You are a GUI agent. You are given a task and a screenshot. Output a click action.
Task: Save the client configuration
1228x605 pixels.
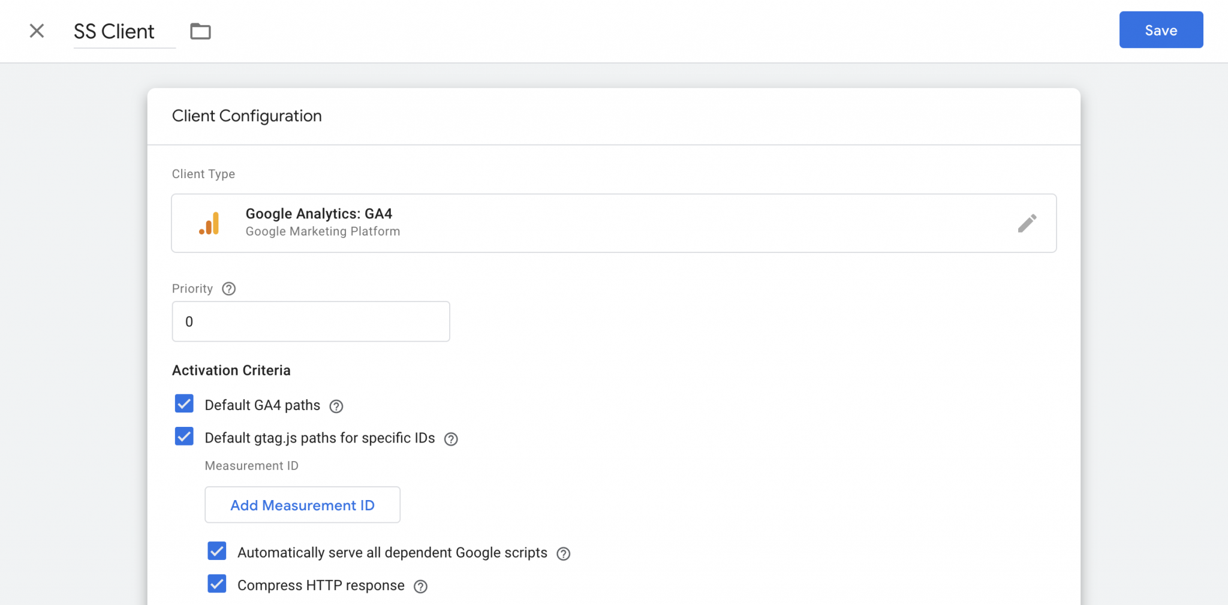[x=1160, y=30]
